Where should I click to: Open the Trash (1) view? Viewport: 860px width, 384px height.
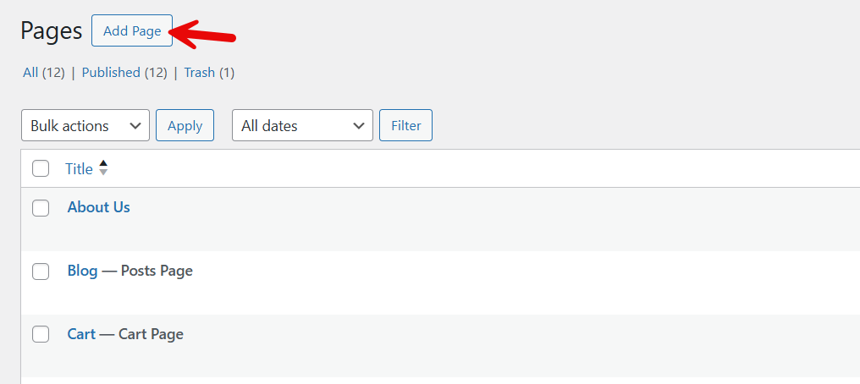click(209, 73)
